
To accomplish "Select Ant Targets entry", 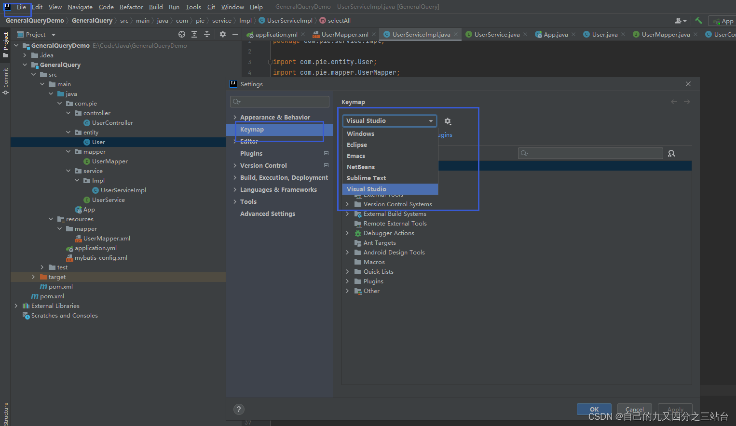I will (380, 243).
